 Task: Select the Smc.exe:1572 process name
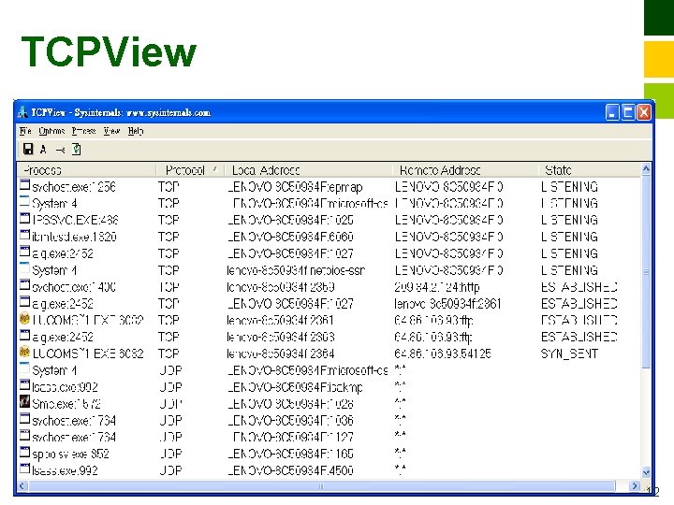(x=66, y=404)
